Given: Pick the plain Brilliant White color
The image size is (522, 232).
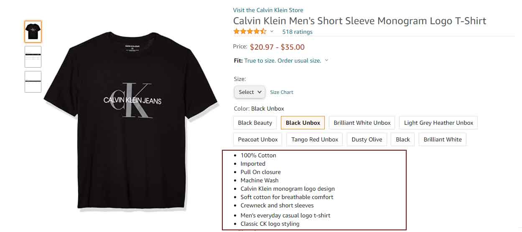Looking at the screenshot, I should (x=443, y=139).
